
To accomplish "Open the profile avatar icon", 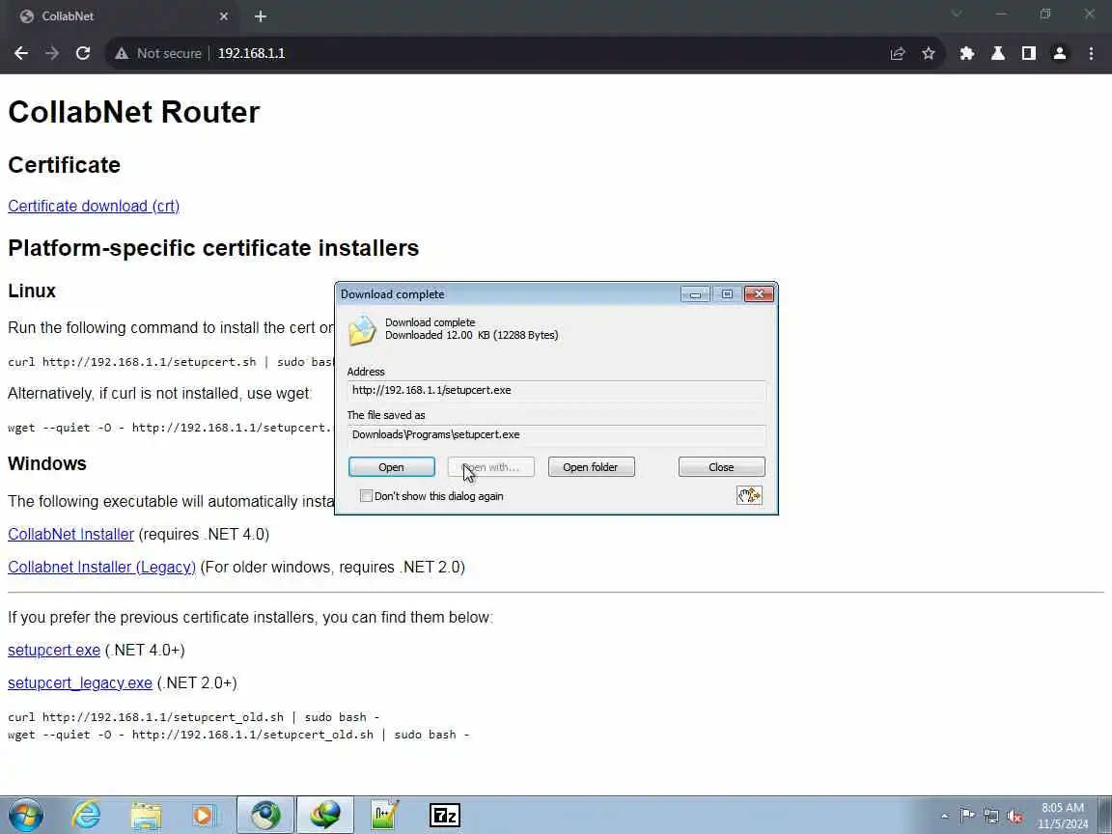I will [x=1060, y=53].
